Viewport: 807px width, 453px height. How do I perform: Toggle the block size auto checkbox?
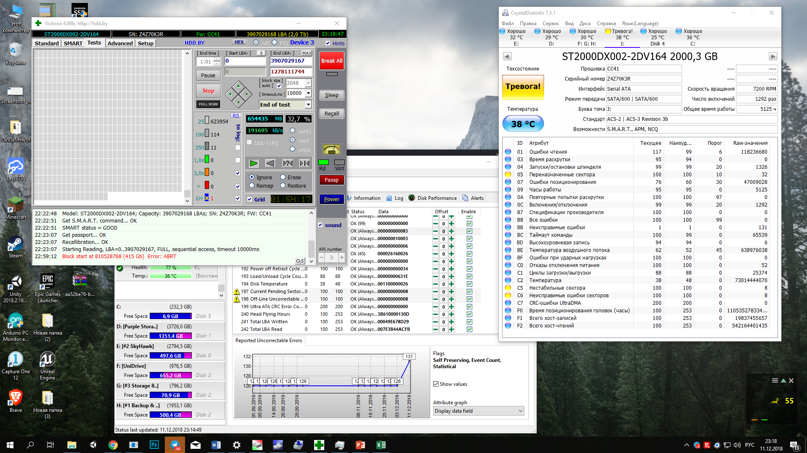(279, 86)
